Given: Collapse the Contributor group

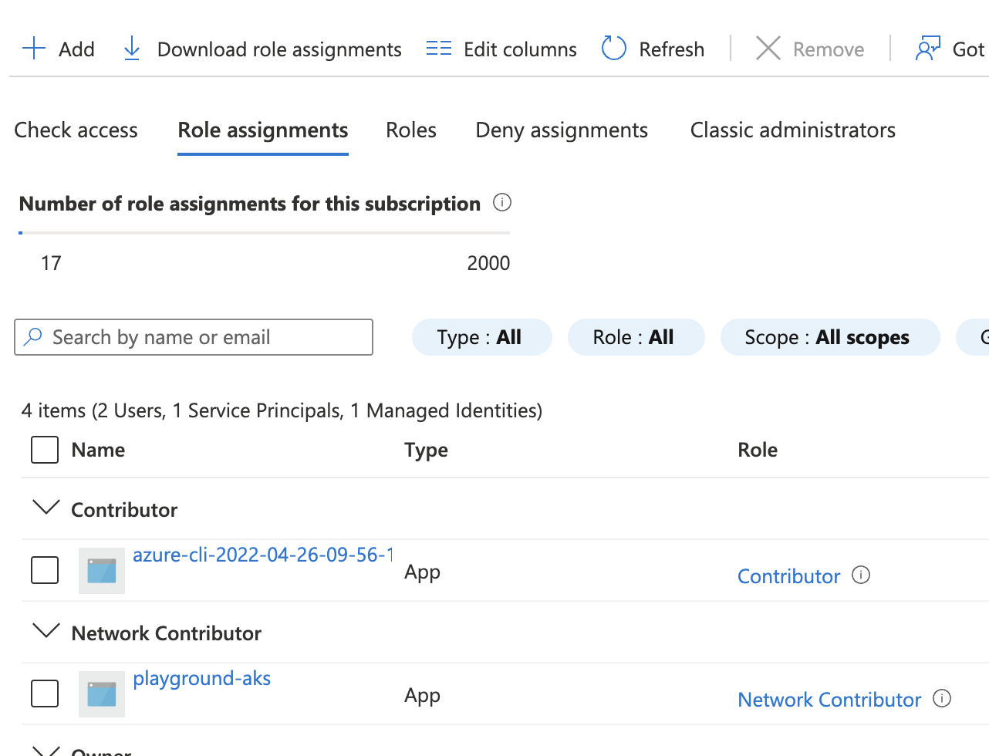Looking at the screenshot, I should [x=47, y=508].
